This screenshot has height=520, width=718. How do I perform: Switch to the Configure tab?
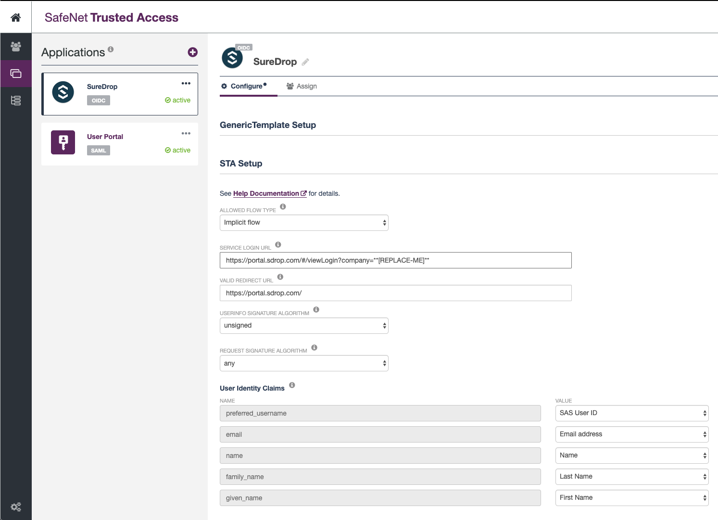click(248, 86)
